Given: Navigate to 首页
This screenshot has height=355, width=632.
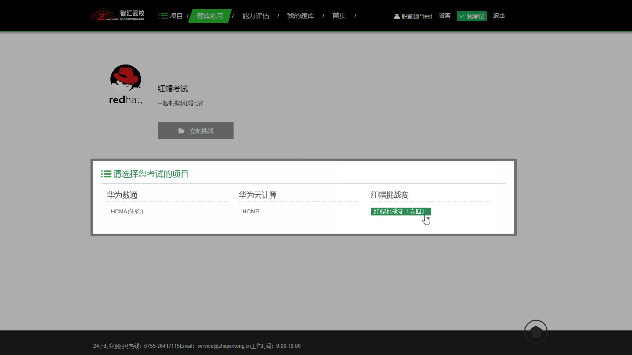Looking at the screenshot, I should pos(339,16).
